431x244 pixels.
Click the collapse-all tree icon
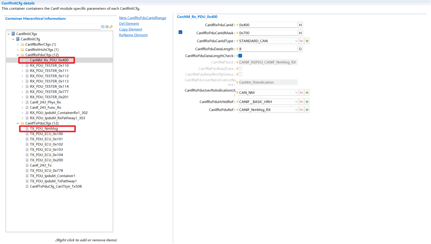point(103,27)
